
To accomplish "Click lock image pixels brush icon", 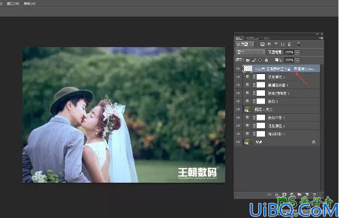I will [x=254, y=60].
